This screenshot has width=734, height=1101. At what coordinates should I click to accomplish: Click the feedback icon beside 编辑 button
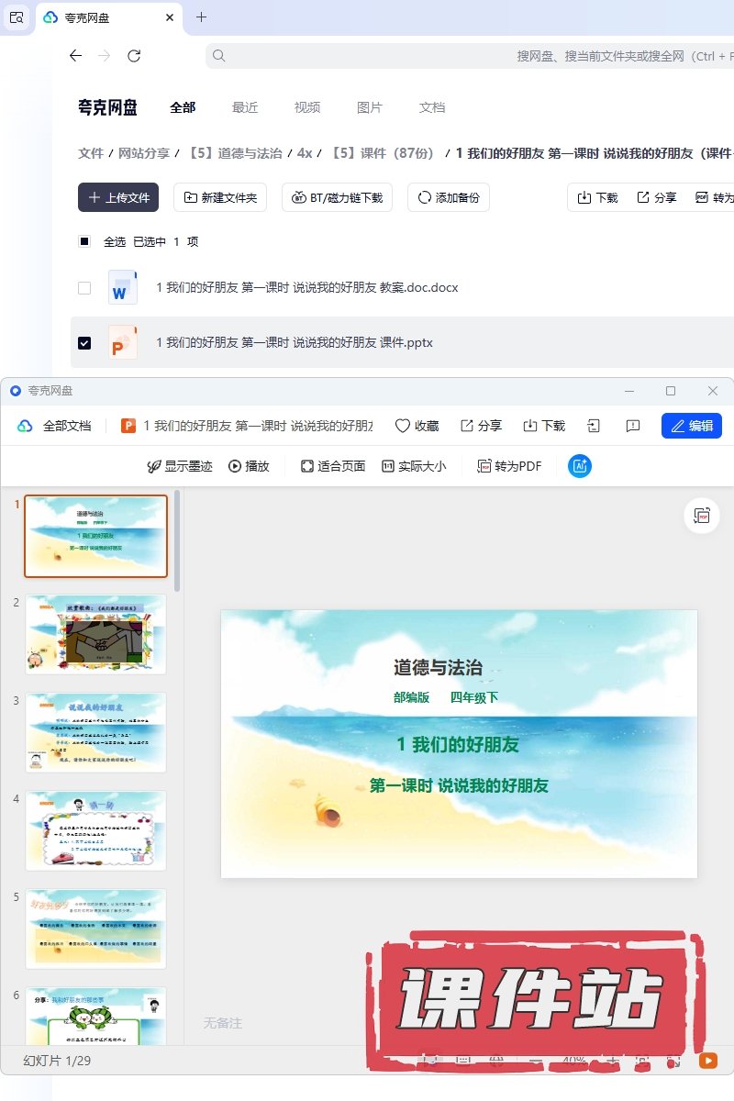(632, 426)
